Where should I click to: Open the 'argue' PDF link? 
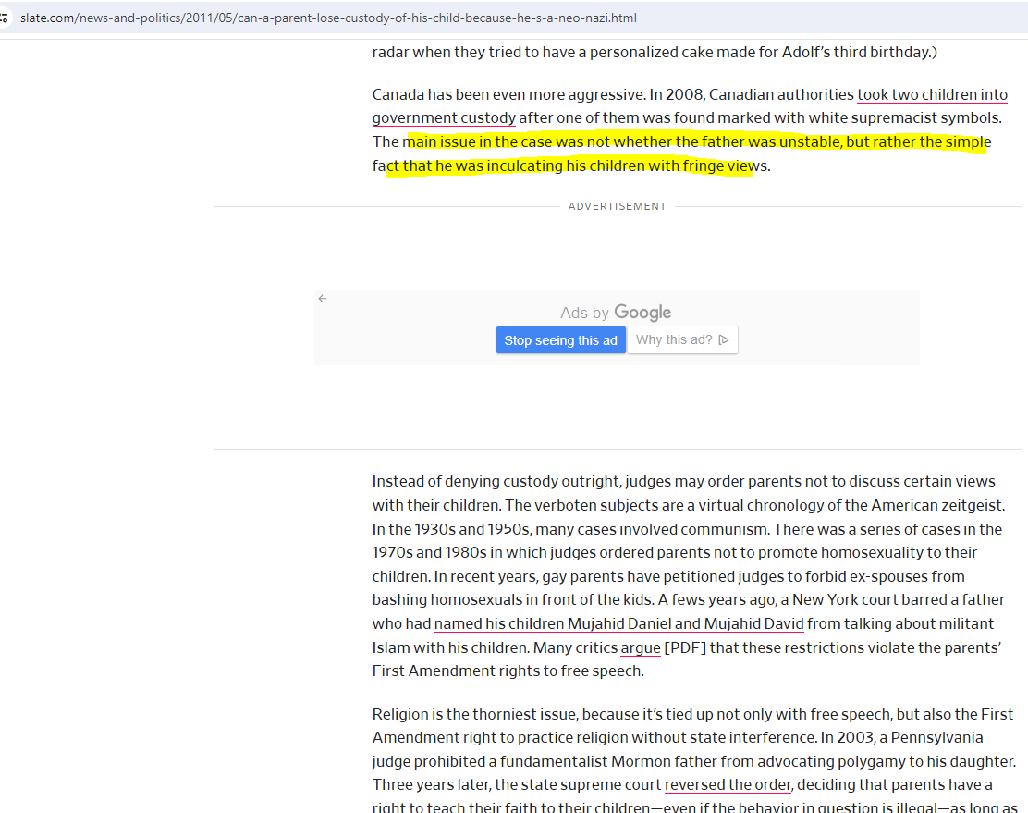[x=641, y=647]
